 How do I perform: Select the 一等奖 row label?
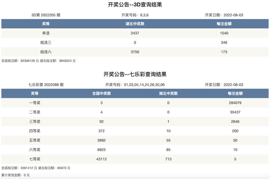[x=34, y=103]
